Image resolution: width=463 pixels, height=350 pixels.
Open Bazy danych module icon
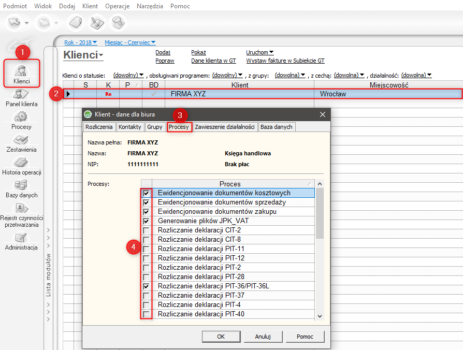pyautogui.click(x=21, y=185)
